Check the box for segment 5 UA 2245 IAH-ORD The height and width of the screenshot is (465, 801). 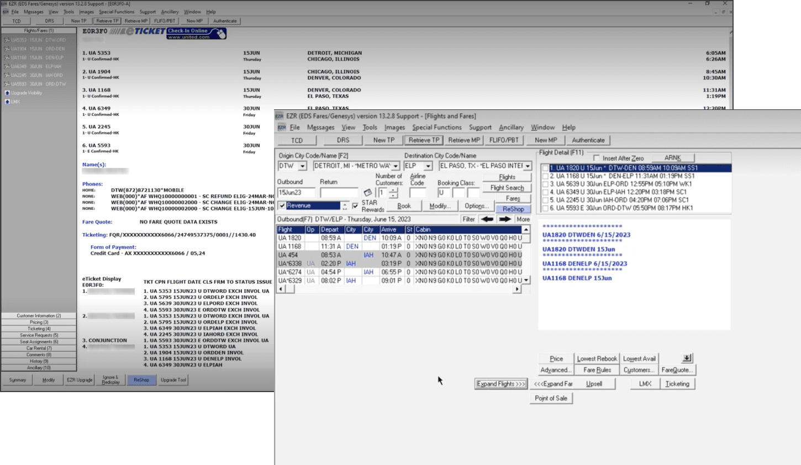click(545, 200)
